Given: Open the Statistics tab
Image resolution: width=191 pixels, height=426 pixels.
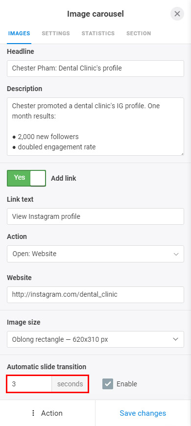Looking at the screenshot, I should pyautogui.click(x=98, y=33).
